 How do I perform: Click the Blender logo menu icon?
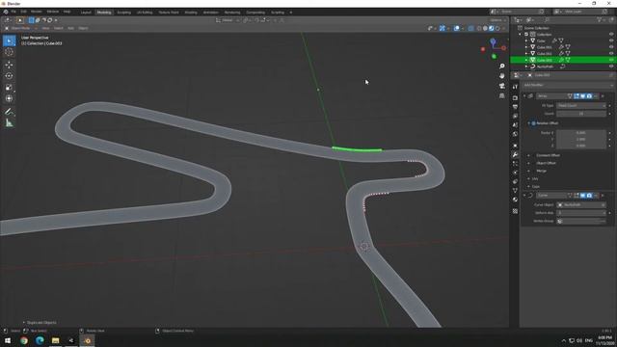(x=6, y=12)
